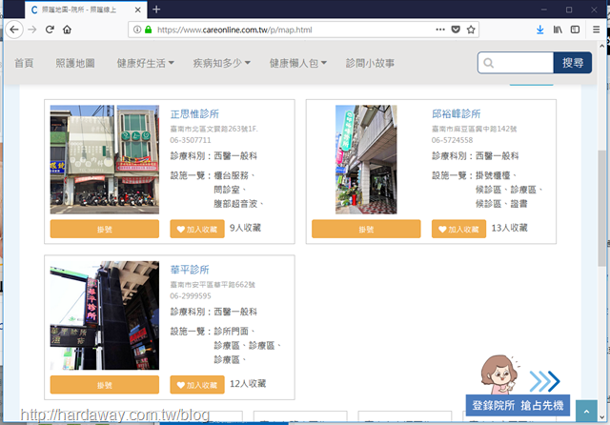
Task: Open 首頁 in the navigation menu
Action: (x=24, y=63)
